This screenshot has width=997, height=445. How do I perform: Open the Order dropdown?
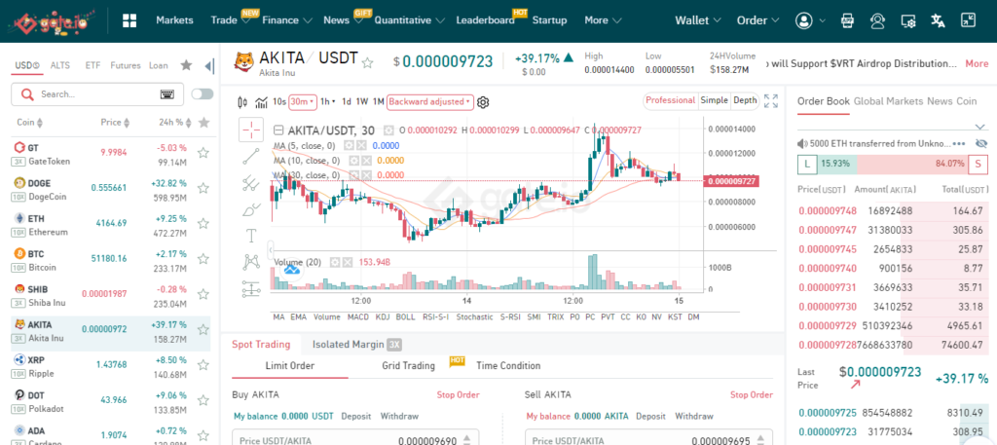[757, 20]
